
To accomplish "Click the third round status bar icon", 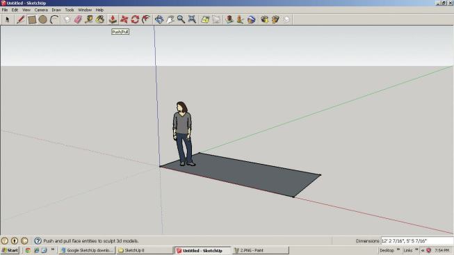I will pos(24,241).
